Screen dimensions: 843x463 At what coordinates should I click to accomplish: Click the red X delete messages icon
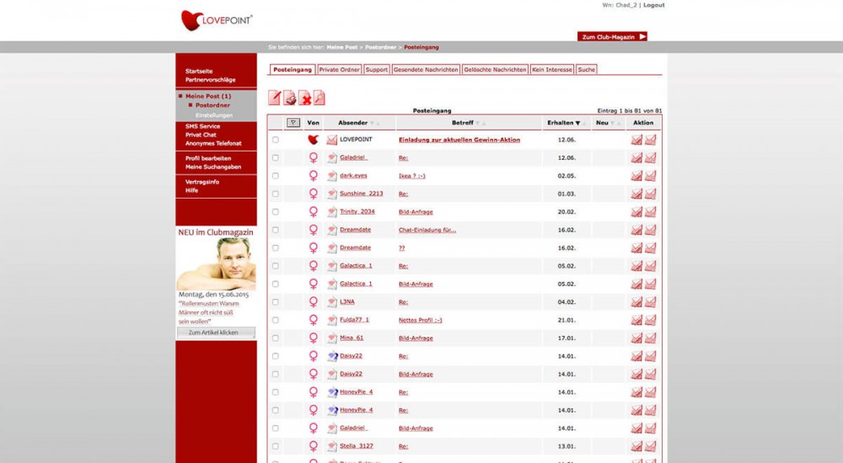[x=304, y=98]
